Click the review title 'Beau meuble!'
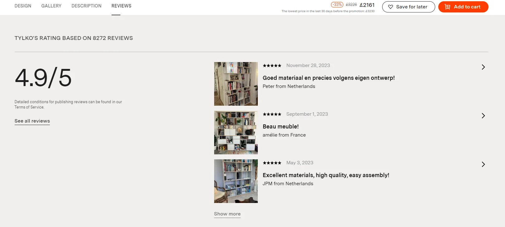 click(281, 127)
